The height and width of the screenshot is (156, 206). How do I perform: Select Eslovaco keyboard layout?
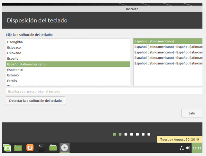pos(68,48)
